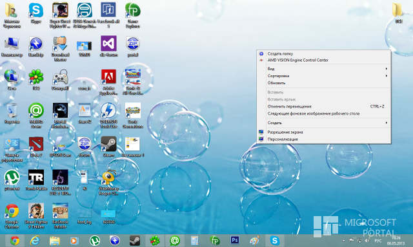Open Internet Explorer from the taskbar
Viewport: 413px width, 247px height.
tap(34, 241)
